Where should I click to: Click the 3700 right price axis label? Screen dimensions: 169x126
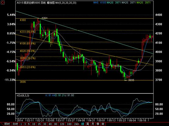(159, 80)
